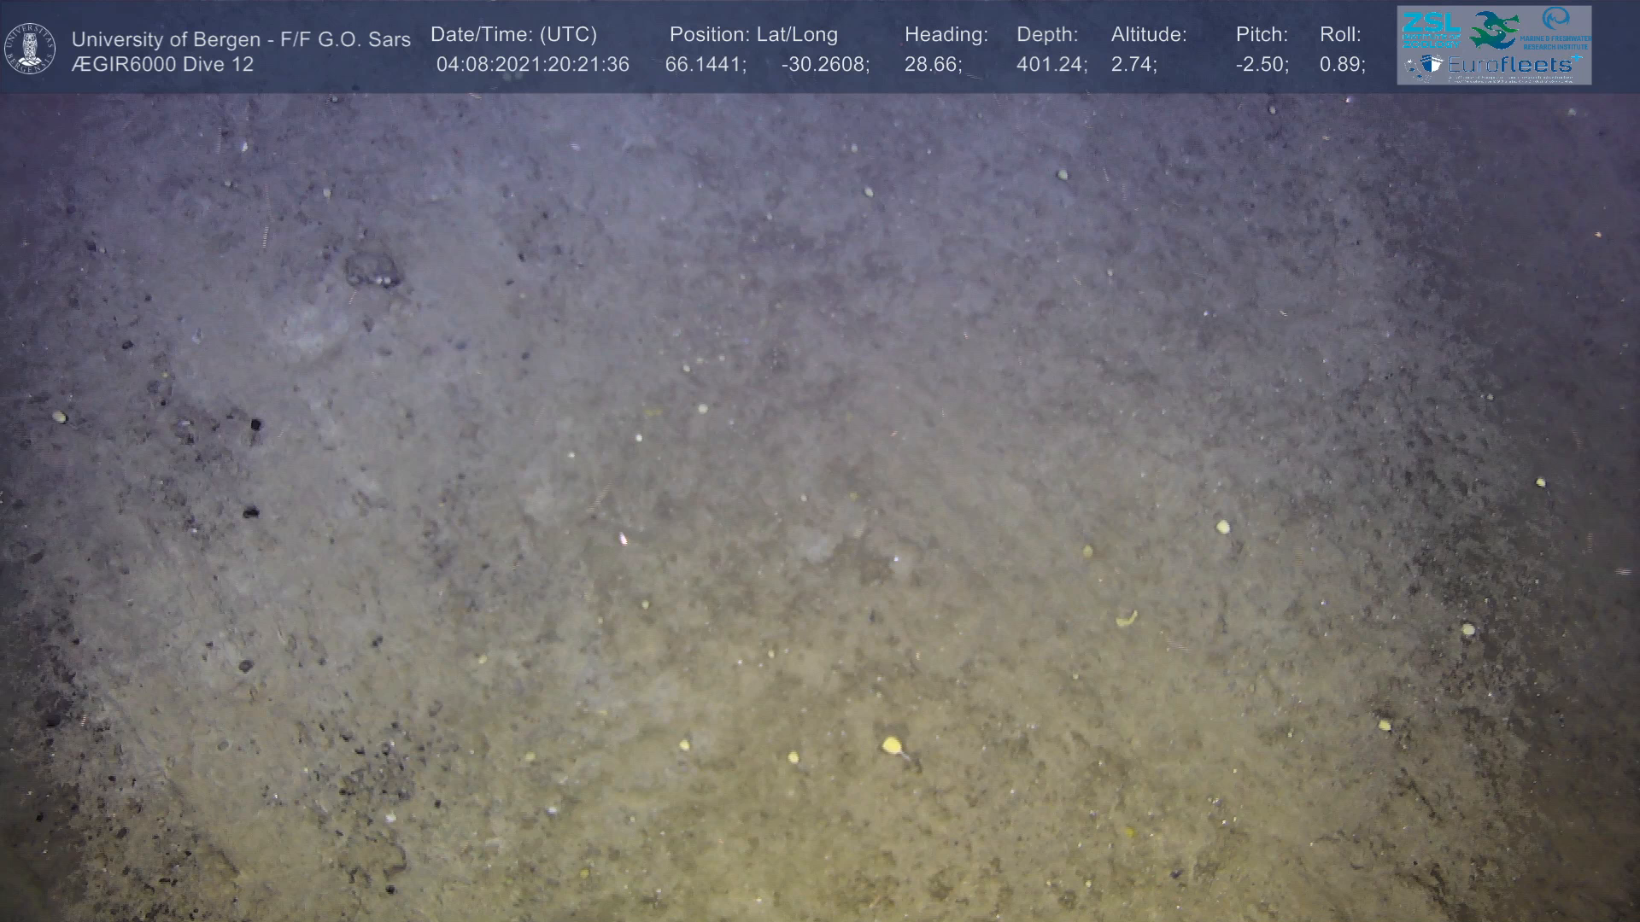
Task: Click the green-blue twin fish logo
Action: coord(1495,30)
